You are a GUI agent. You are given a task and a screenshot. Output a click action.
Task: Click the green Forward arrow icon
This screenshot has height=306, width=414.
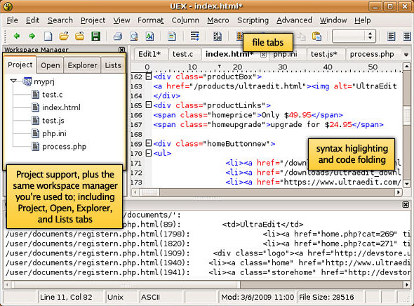(x=32, y=36)
